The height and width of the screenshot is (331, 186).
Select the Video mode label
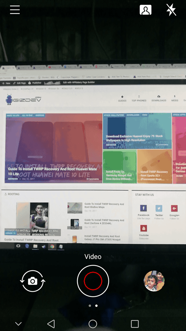point(93,257)
